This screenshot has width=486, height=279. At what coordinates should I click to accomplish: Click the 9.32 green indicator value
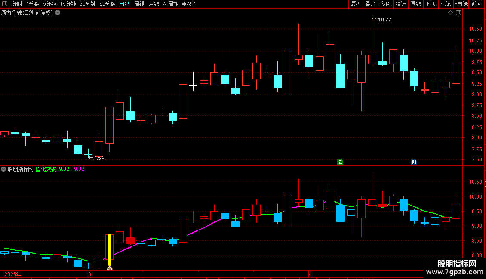pyautogui.click(x=64, y=169)
